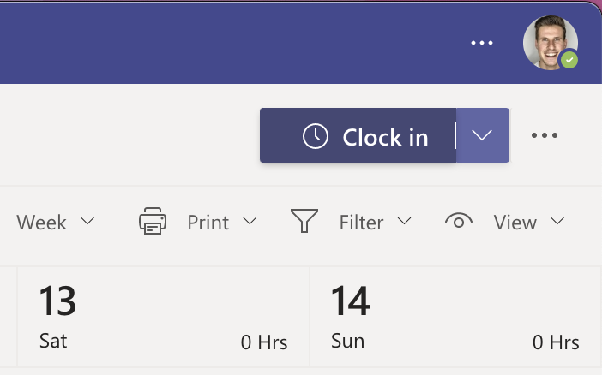Viewport: 602px width, 375px height.
Task: Click the Filter label
Action: coord(361,223)
